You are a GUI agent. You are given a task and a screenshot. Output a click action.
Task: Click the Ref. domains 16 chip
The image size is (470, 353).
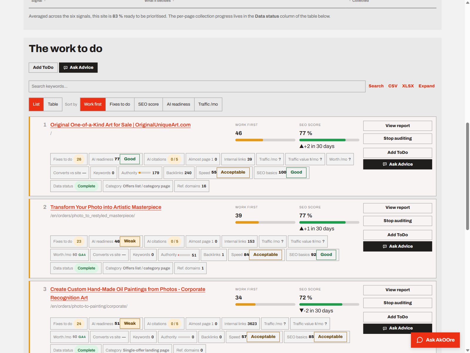coord(192,186)
